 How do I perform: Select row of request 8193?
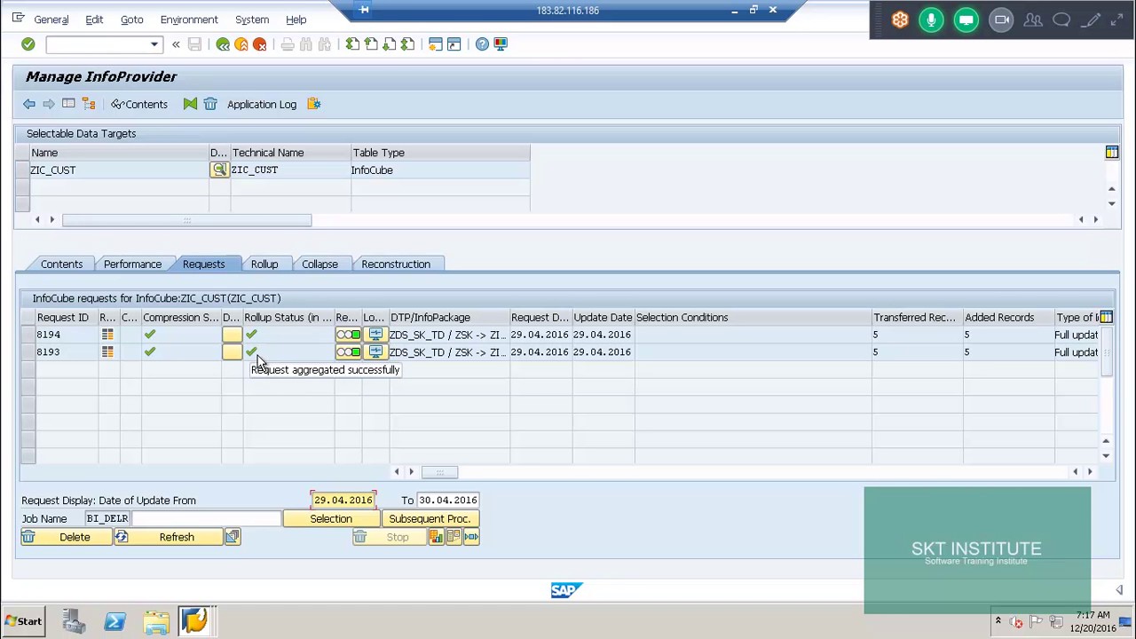[28, 352]
